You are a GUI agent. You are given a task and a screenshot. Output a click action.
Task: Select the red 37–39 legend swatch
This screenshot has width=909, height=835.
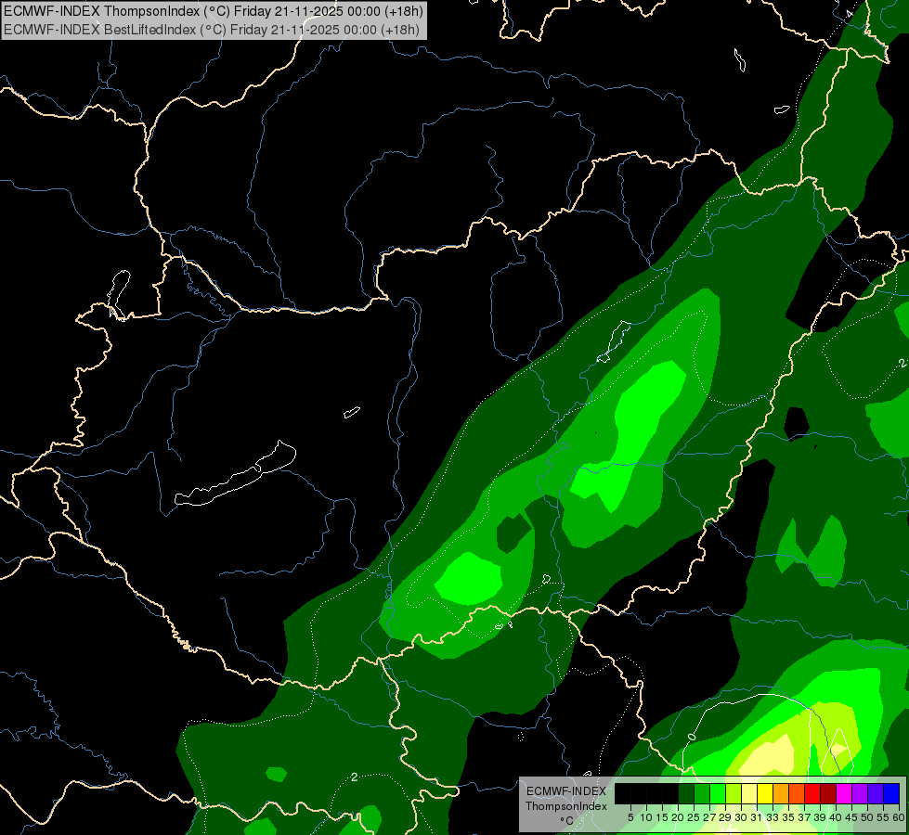coord(812,793)
